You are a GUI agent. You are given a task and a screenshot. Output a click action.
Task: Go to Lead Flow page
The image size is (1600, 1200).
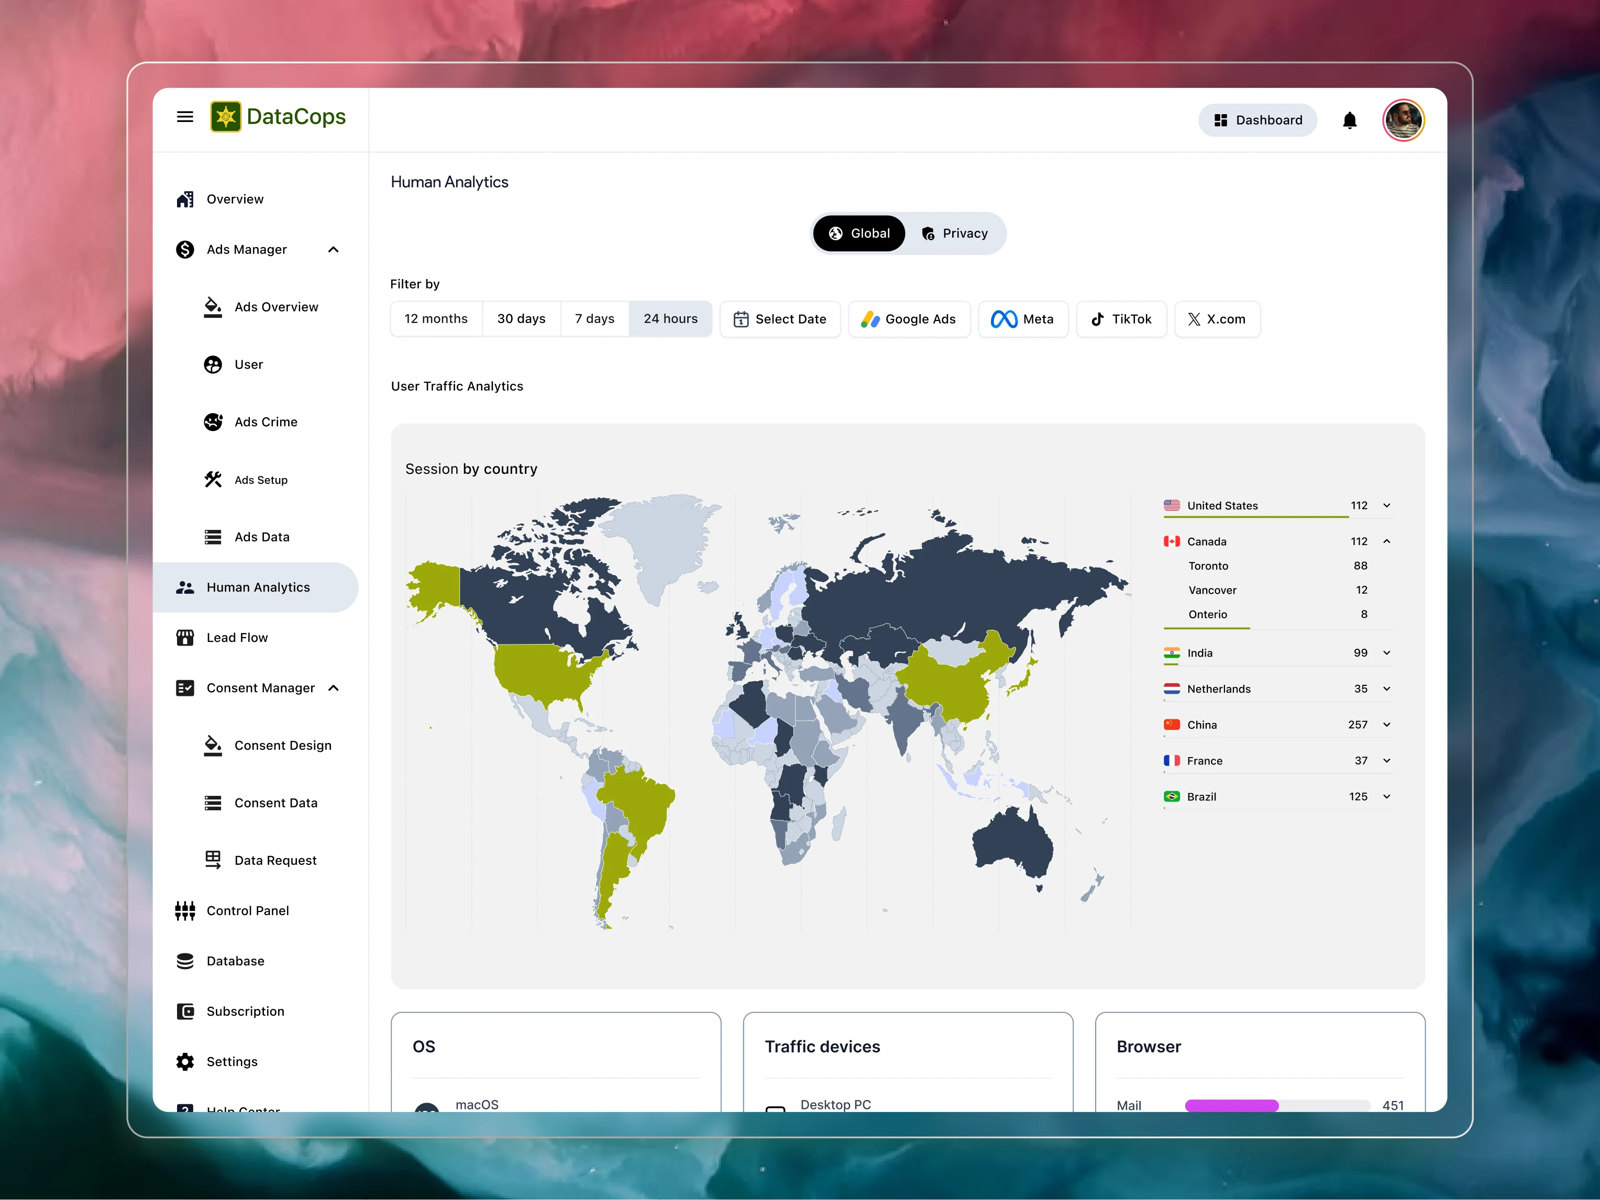[x=237, y=637]
